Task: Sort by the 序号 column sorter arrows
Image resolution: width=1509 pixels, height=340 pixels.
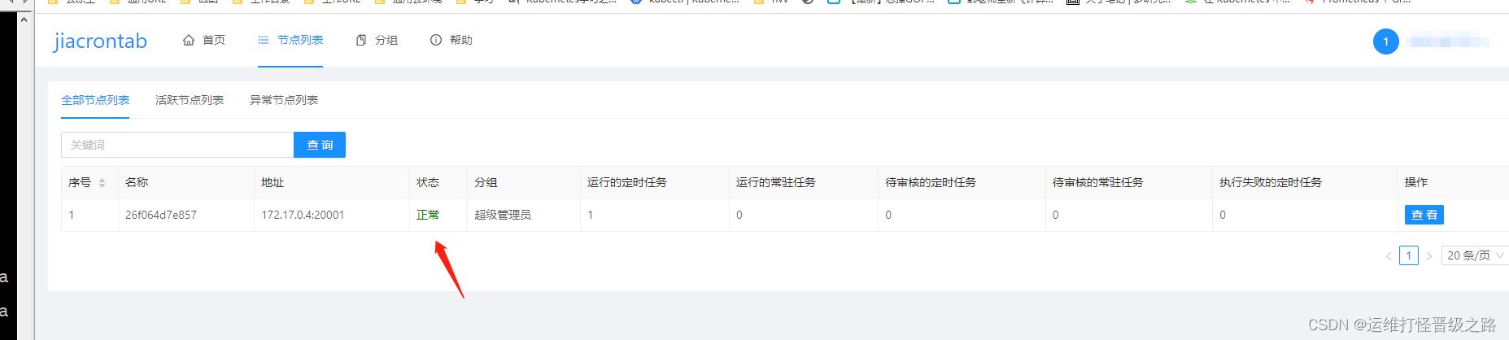Action: coord(102,183)
